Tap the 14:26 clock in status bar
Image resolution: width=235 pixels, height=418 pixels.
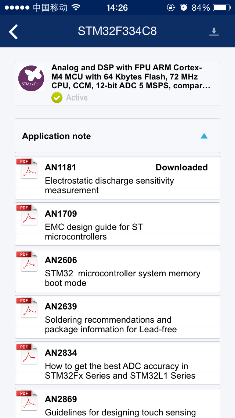click(117, 7)
